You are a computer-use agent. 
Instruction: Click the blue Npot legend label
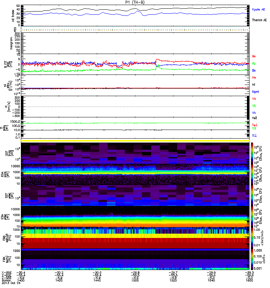pos(255,91)
